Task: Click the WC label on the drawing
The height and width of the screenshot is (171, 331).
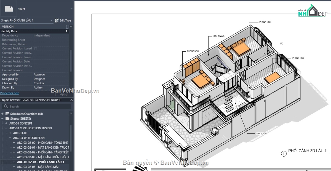Action: coord(281,44)
